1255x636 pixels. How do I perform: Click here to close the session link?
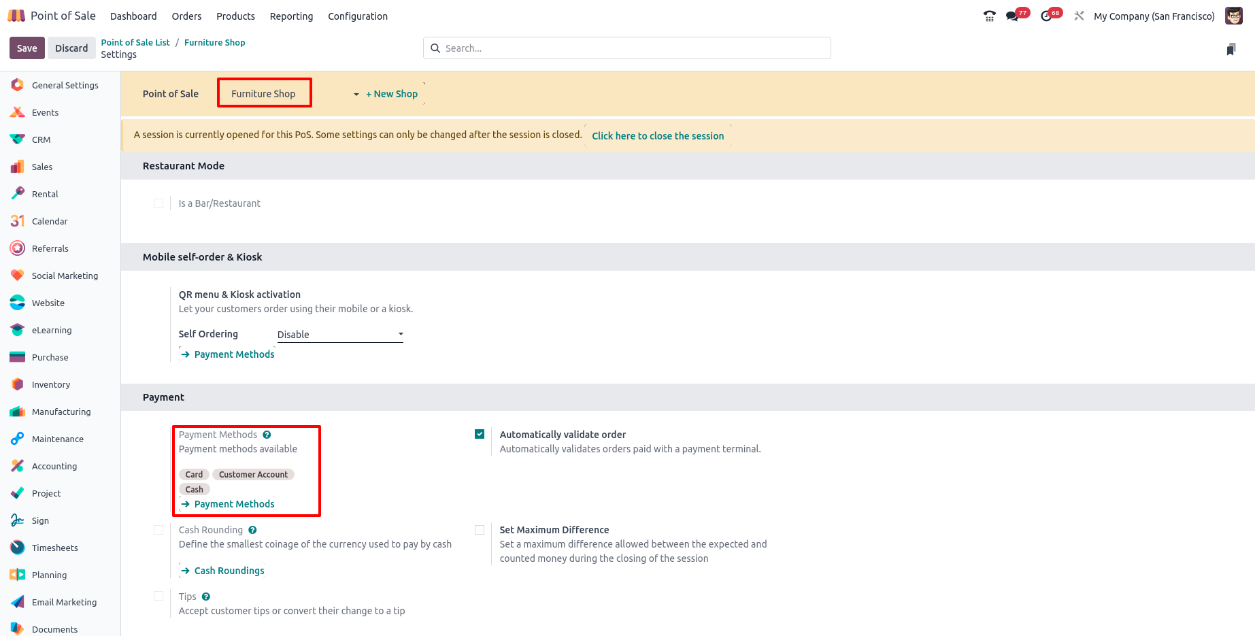[658, 136]
